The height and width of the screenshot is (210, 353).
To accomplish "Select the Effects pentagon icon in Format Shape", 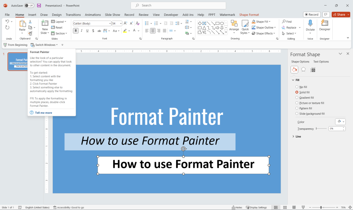I will [x=303, y=70].
